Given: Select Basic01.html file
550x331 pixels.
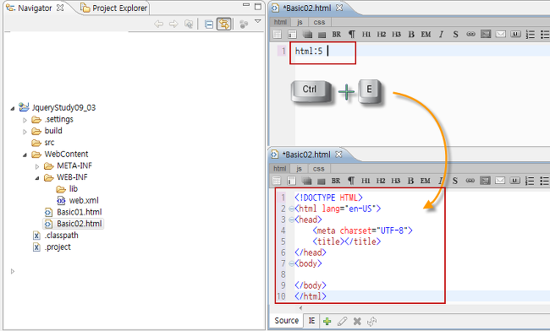Looking at the screenshot, I should coord(73,212).
